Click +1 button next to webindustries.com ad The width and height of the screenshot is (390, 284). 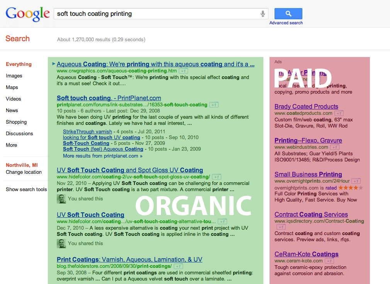pos(335,147)
